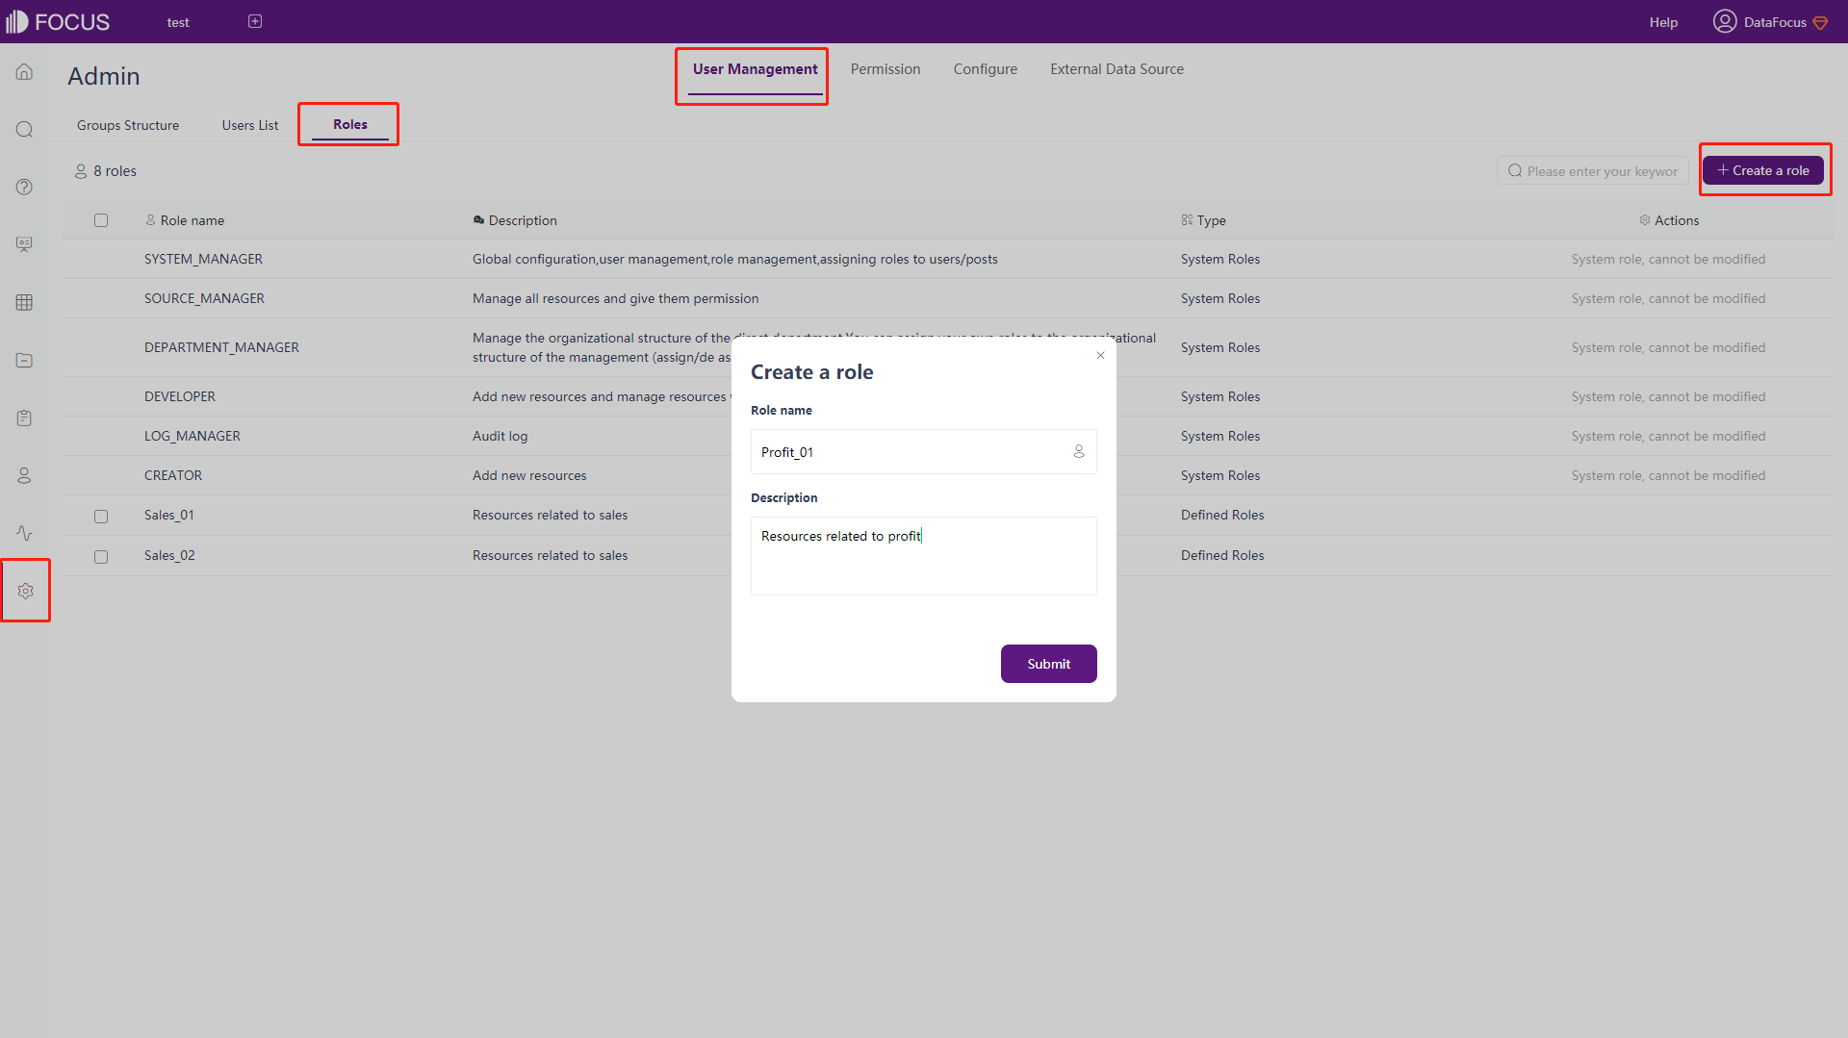The image size is (1848, 1038).
Task: Open the admin settings gear icon
Action: [x=25, y=591]
